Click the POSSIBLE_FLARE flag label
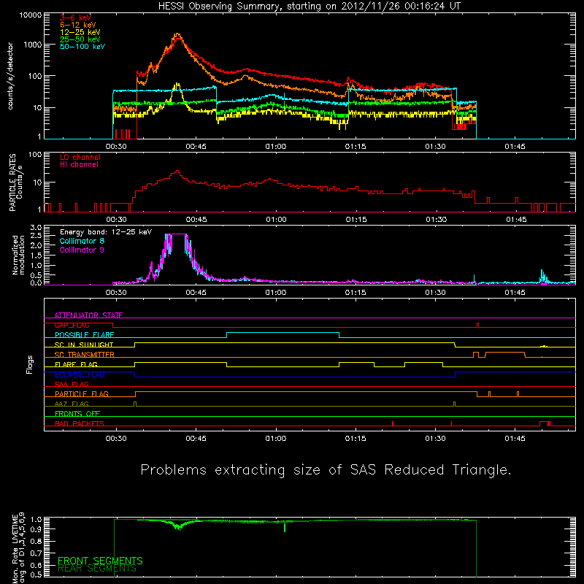This screenshot has width=584, height=584. [84, 335]
